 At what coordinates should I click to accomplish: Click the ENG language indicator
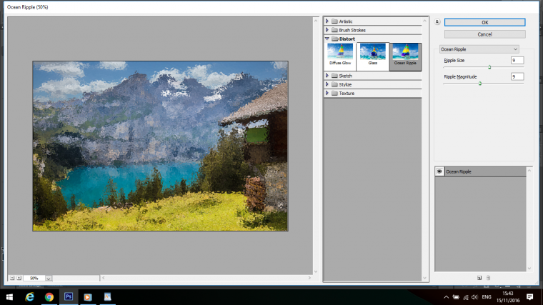pyautogui.click(x=487, y=297)
